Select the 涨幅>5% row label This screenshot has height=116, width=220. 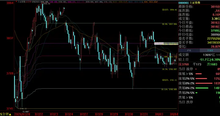pyautogui.click(x=186, y=74)
